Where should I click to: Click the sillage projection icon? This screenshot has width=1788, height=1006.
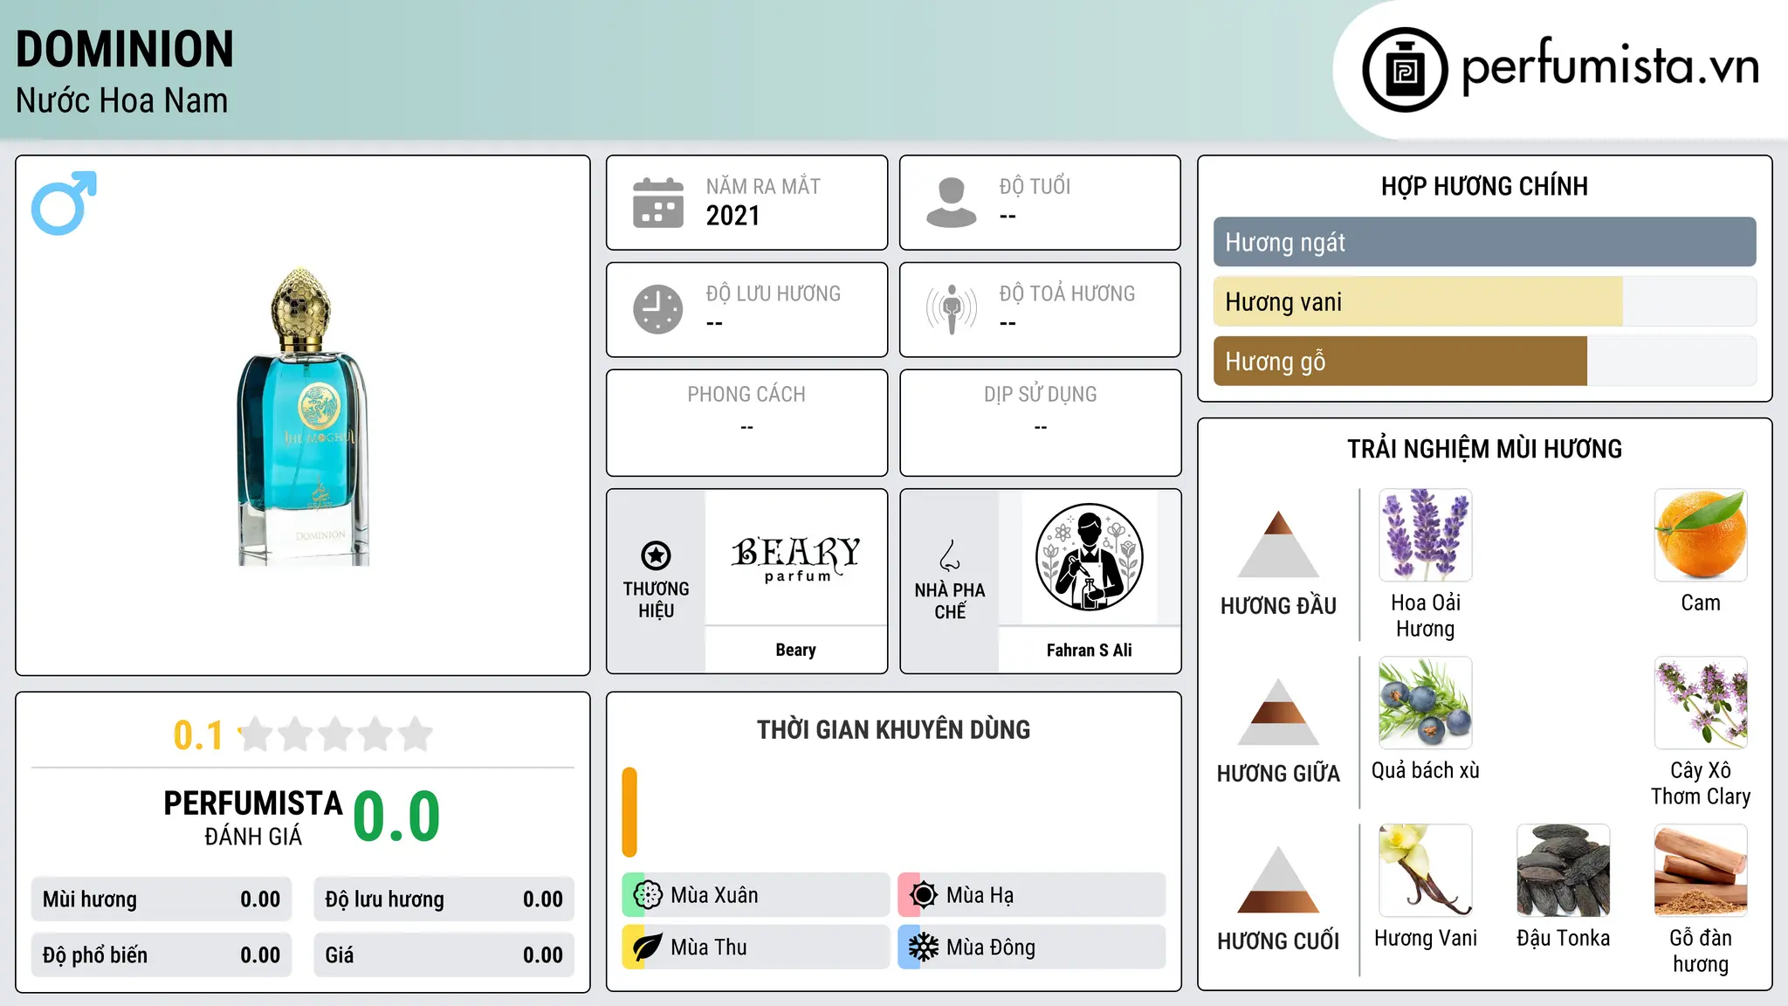click(951, 309)
